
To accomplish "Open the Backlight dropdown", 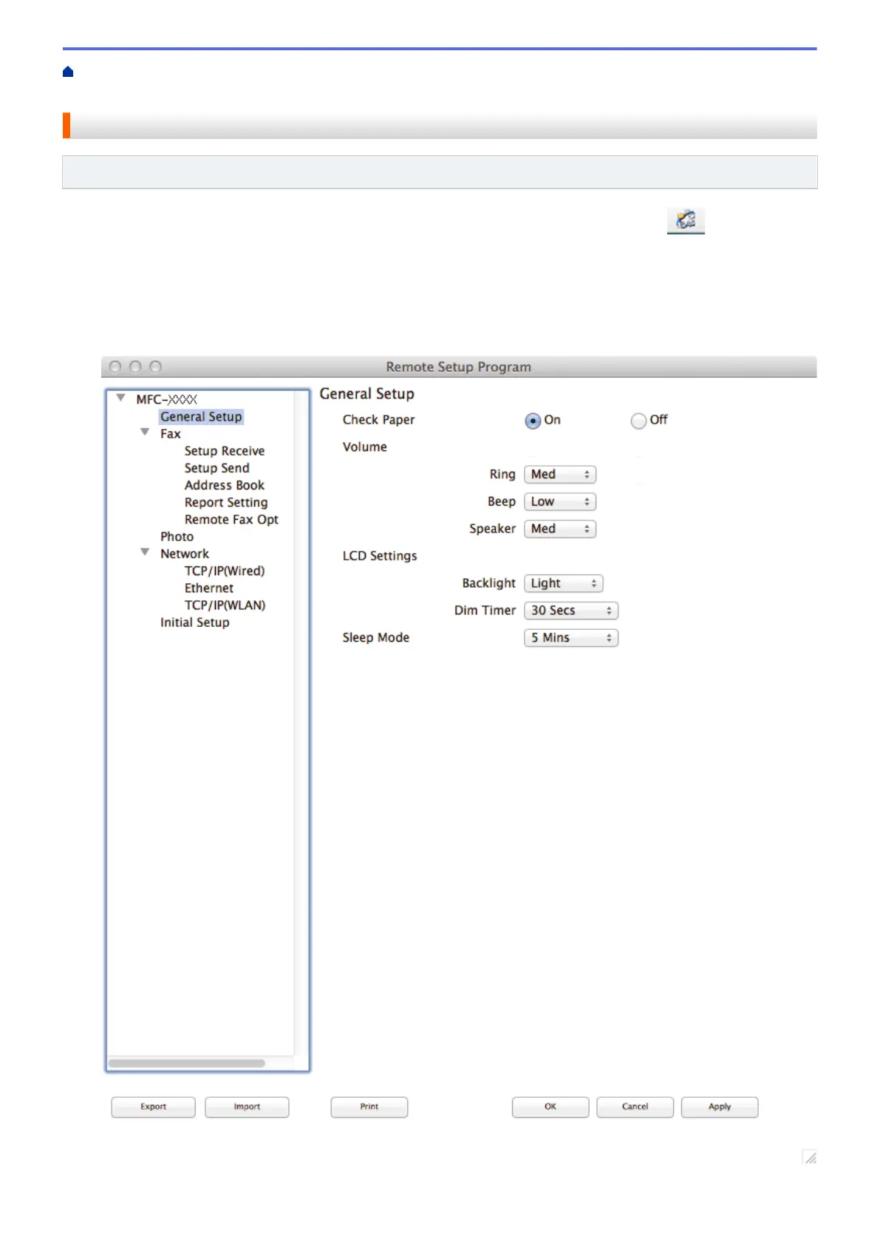I will pos(564,583).
